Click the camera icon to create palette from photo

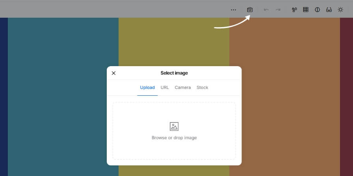[x=250, y=10]
